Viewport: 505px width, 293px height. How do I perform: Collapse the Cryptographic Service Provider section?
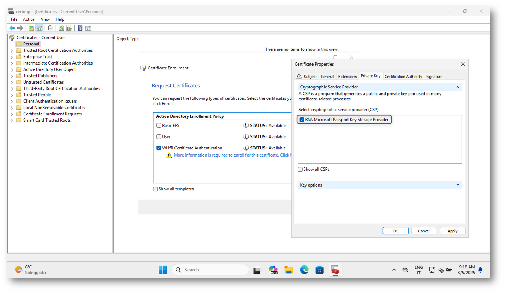458,87
